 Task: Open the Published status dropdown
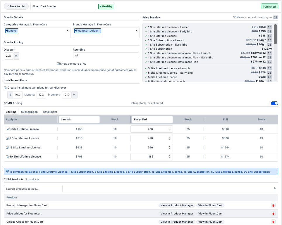coord(269,6)
